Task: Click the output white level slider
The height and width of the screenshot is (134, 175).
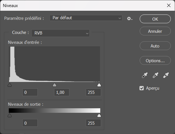Action: pyautogui.click(x=99, y=115)
